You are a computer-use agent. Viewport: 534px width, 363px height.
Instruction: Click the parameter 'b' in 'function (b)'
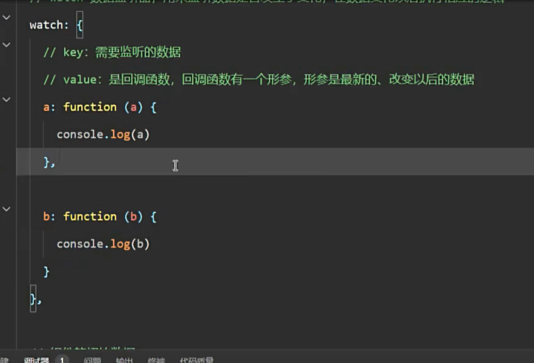(x=133, y=217)
